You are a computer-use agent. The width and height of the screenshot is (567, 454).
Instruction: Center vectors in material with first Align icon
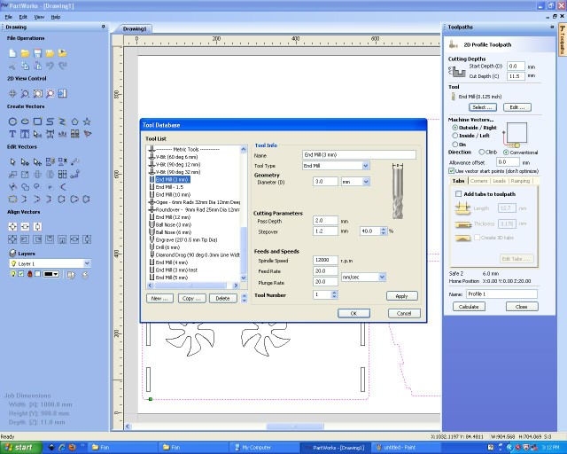click(x=12, y=227)
